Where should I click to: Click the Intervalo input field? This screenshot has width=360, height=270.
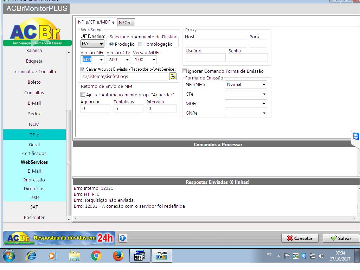(161, 108)
